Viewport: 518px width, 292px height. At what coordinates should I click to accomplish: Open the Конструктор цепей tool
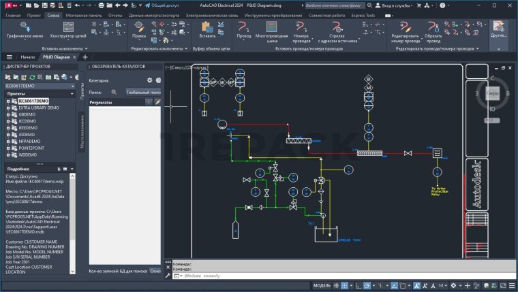[x=67, y=27]
